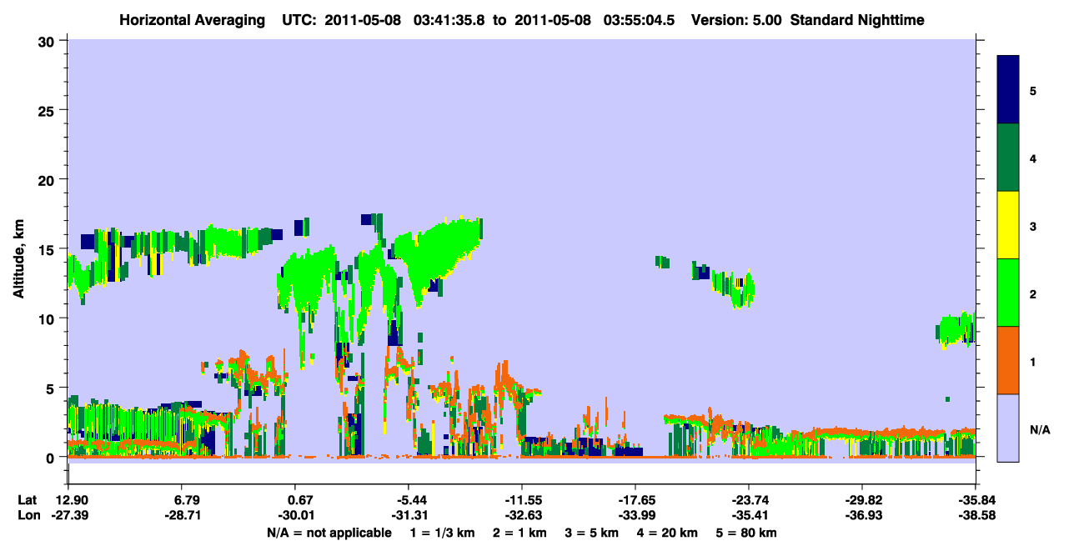
Task: Click the colorbar label '4'
Action: pos(1033,158)
